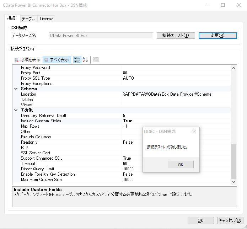Collapse the Schema category
Viewport: 247px width, 229px height.
point(16,89)
